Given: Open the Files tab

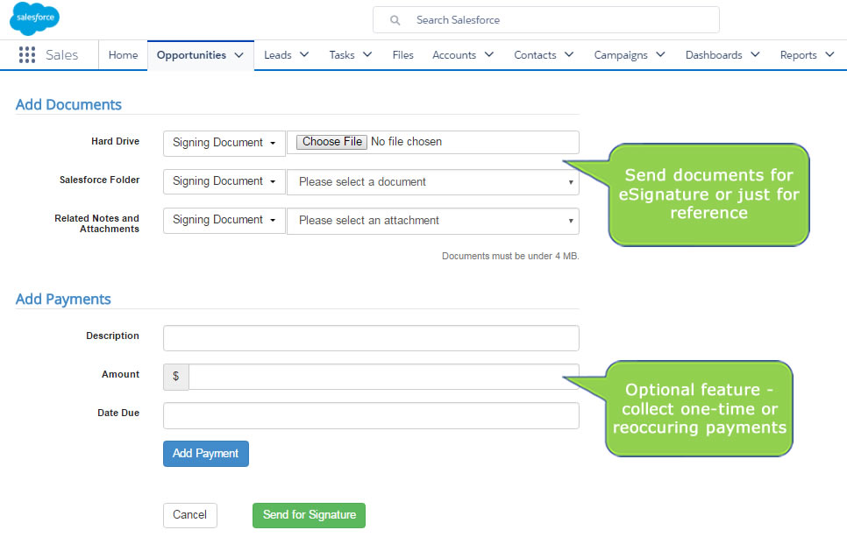Looking at the screenshot, I should click(403, 55).
